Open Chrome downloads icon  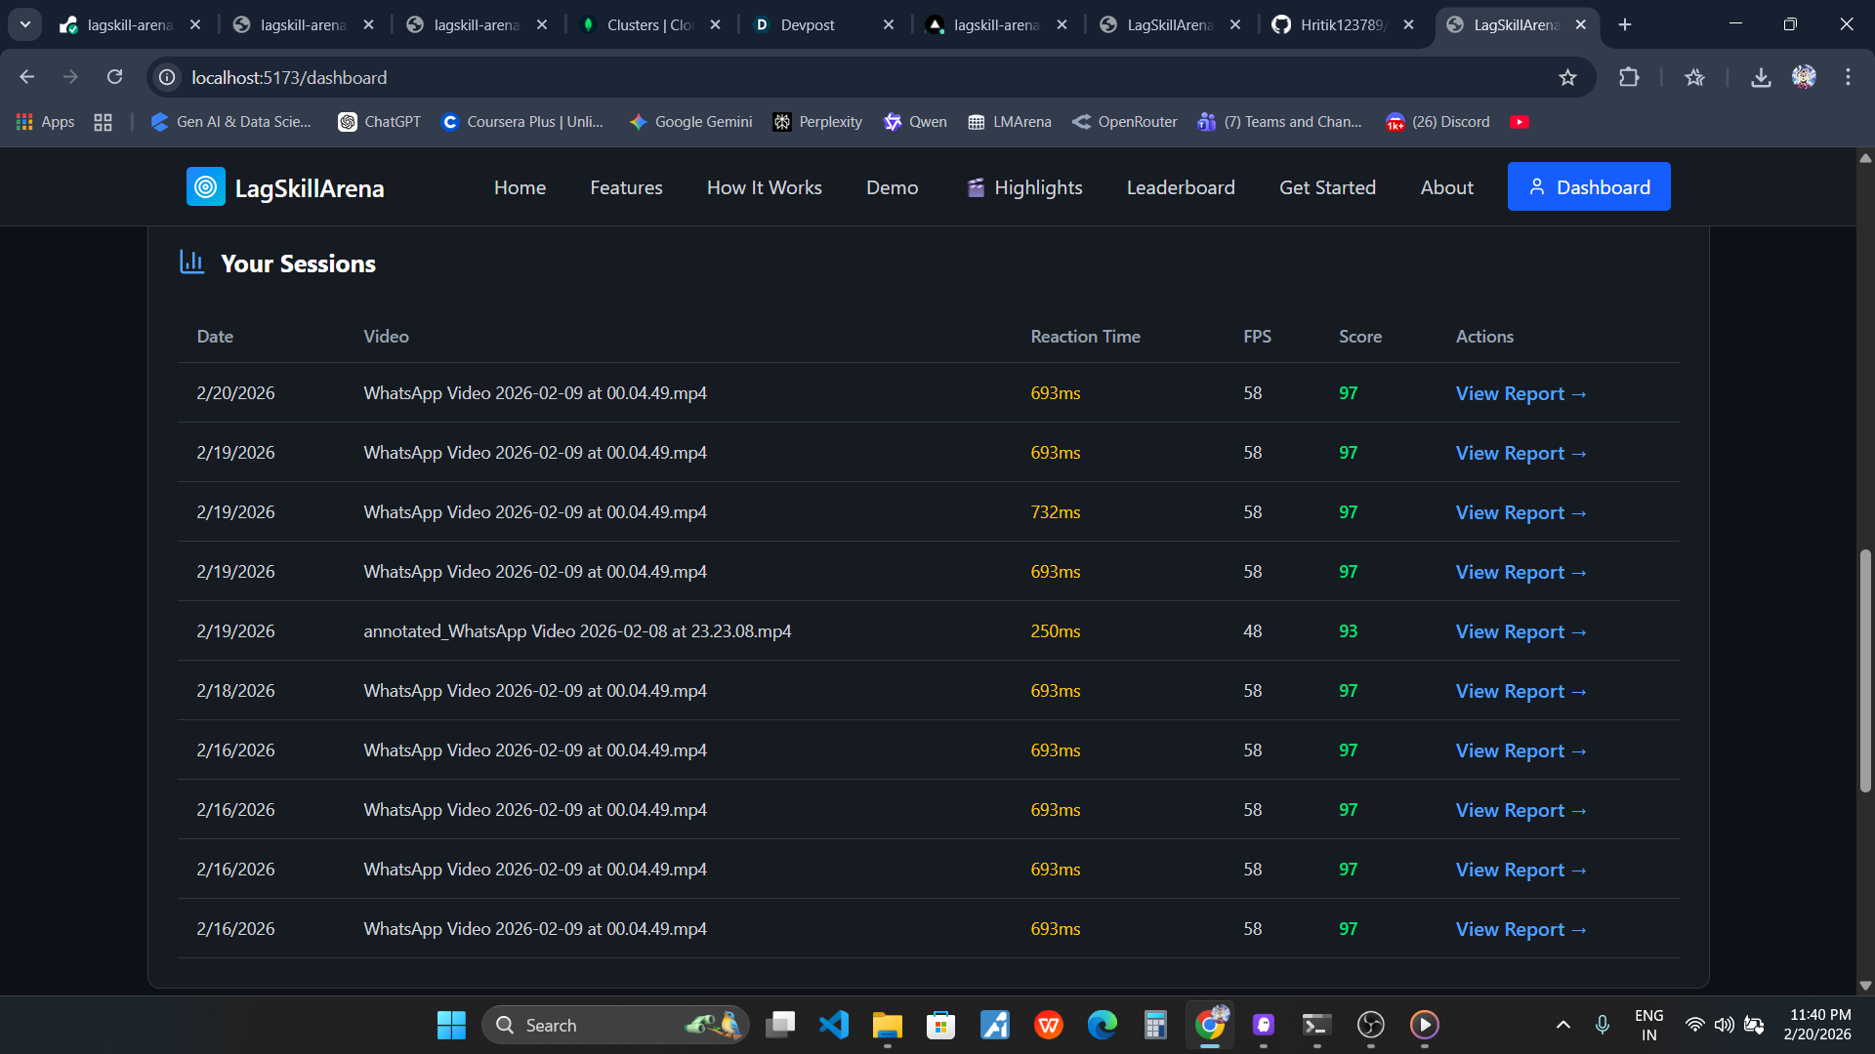point(1760,77)
